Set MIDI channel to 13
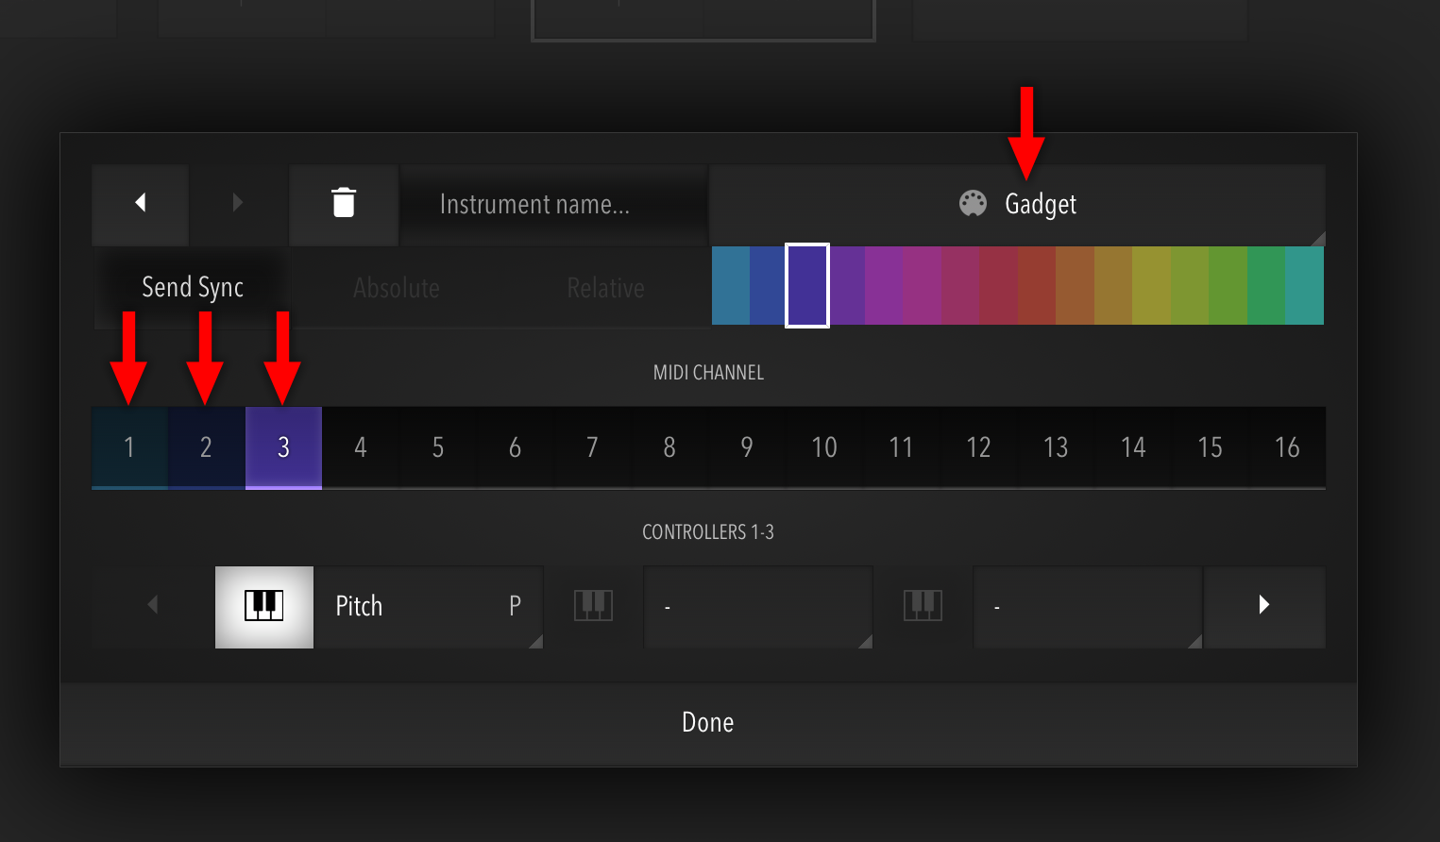1440x842 pixels. click(1056, 448)
